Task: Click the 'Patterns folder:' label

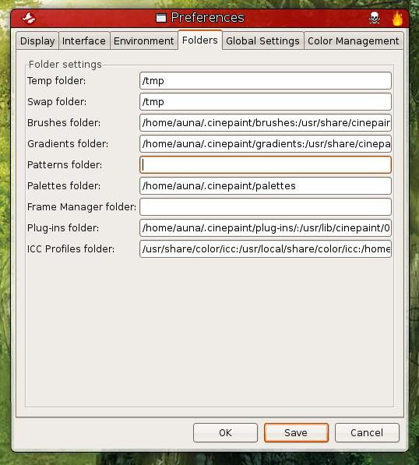Action: click(x=65, y=165)
